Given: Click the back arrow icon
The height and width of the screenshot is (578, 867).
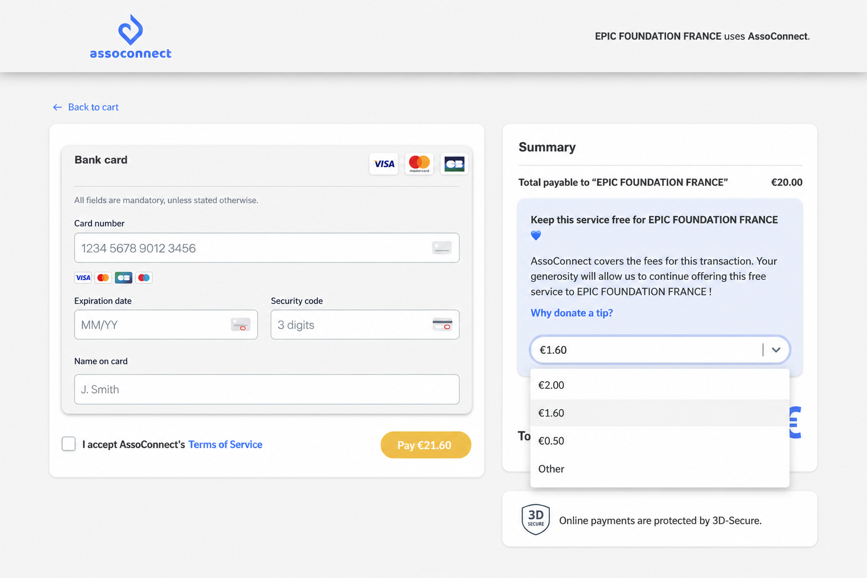Looking at the screenshot, I should click(x=57, y=107).
